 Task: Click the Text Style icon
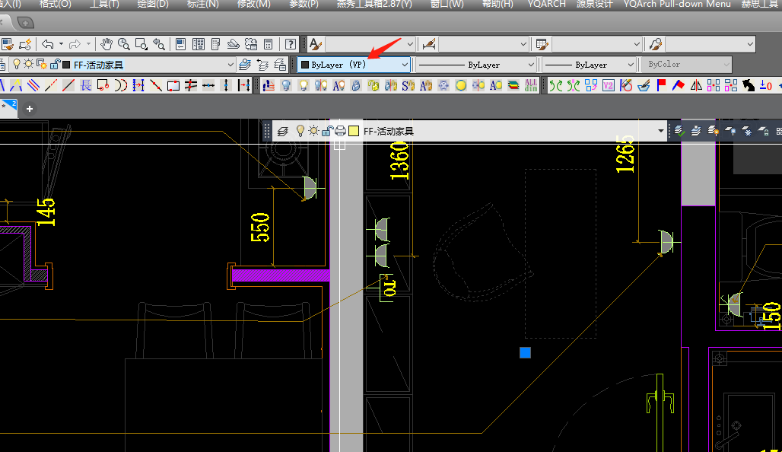tap(315, 44)
